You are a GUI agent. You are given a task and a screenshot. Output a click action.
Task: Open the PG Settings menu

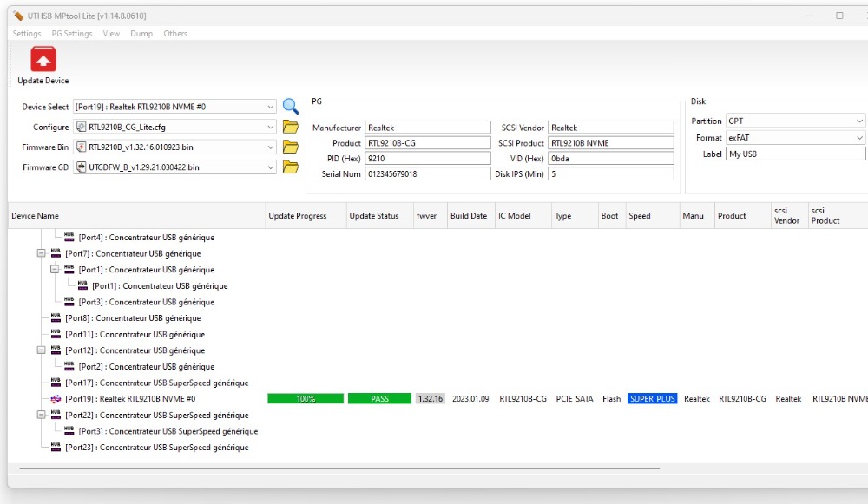(72, 34)
